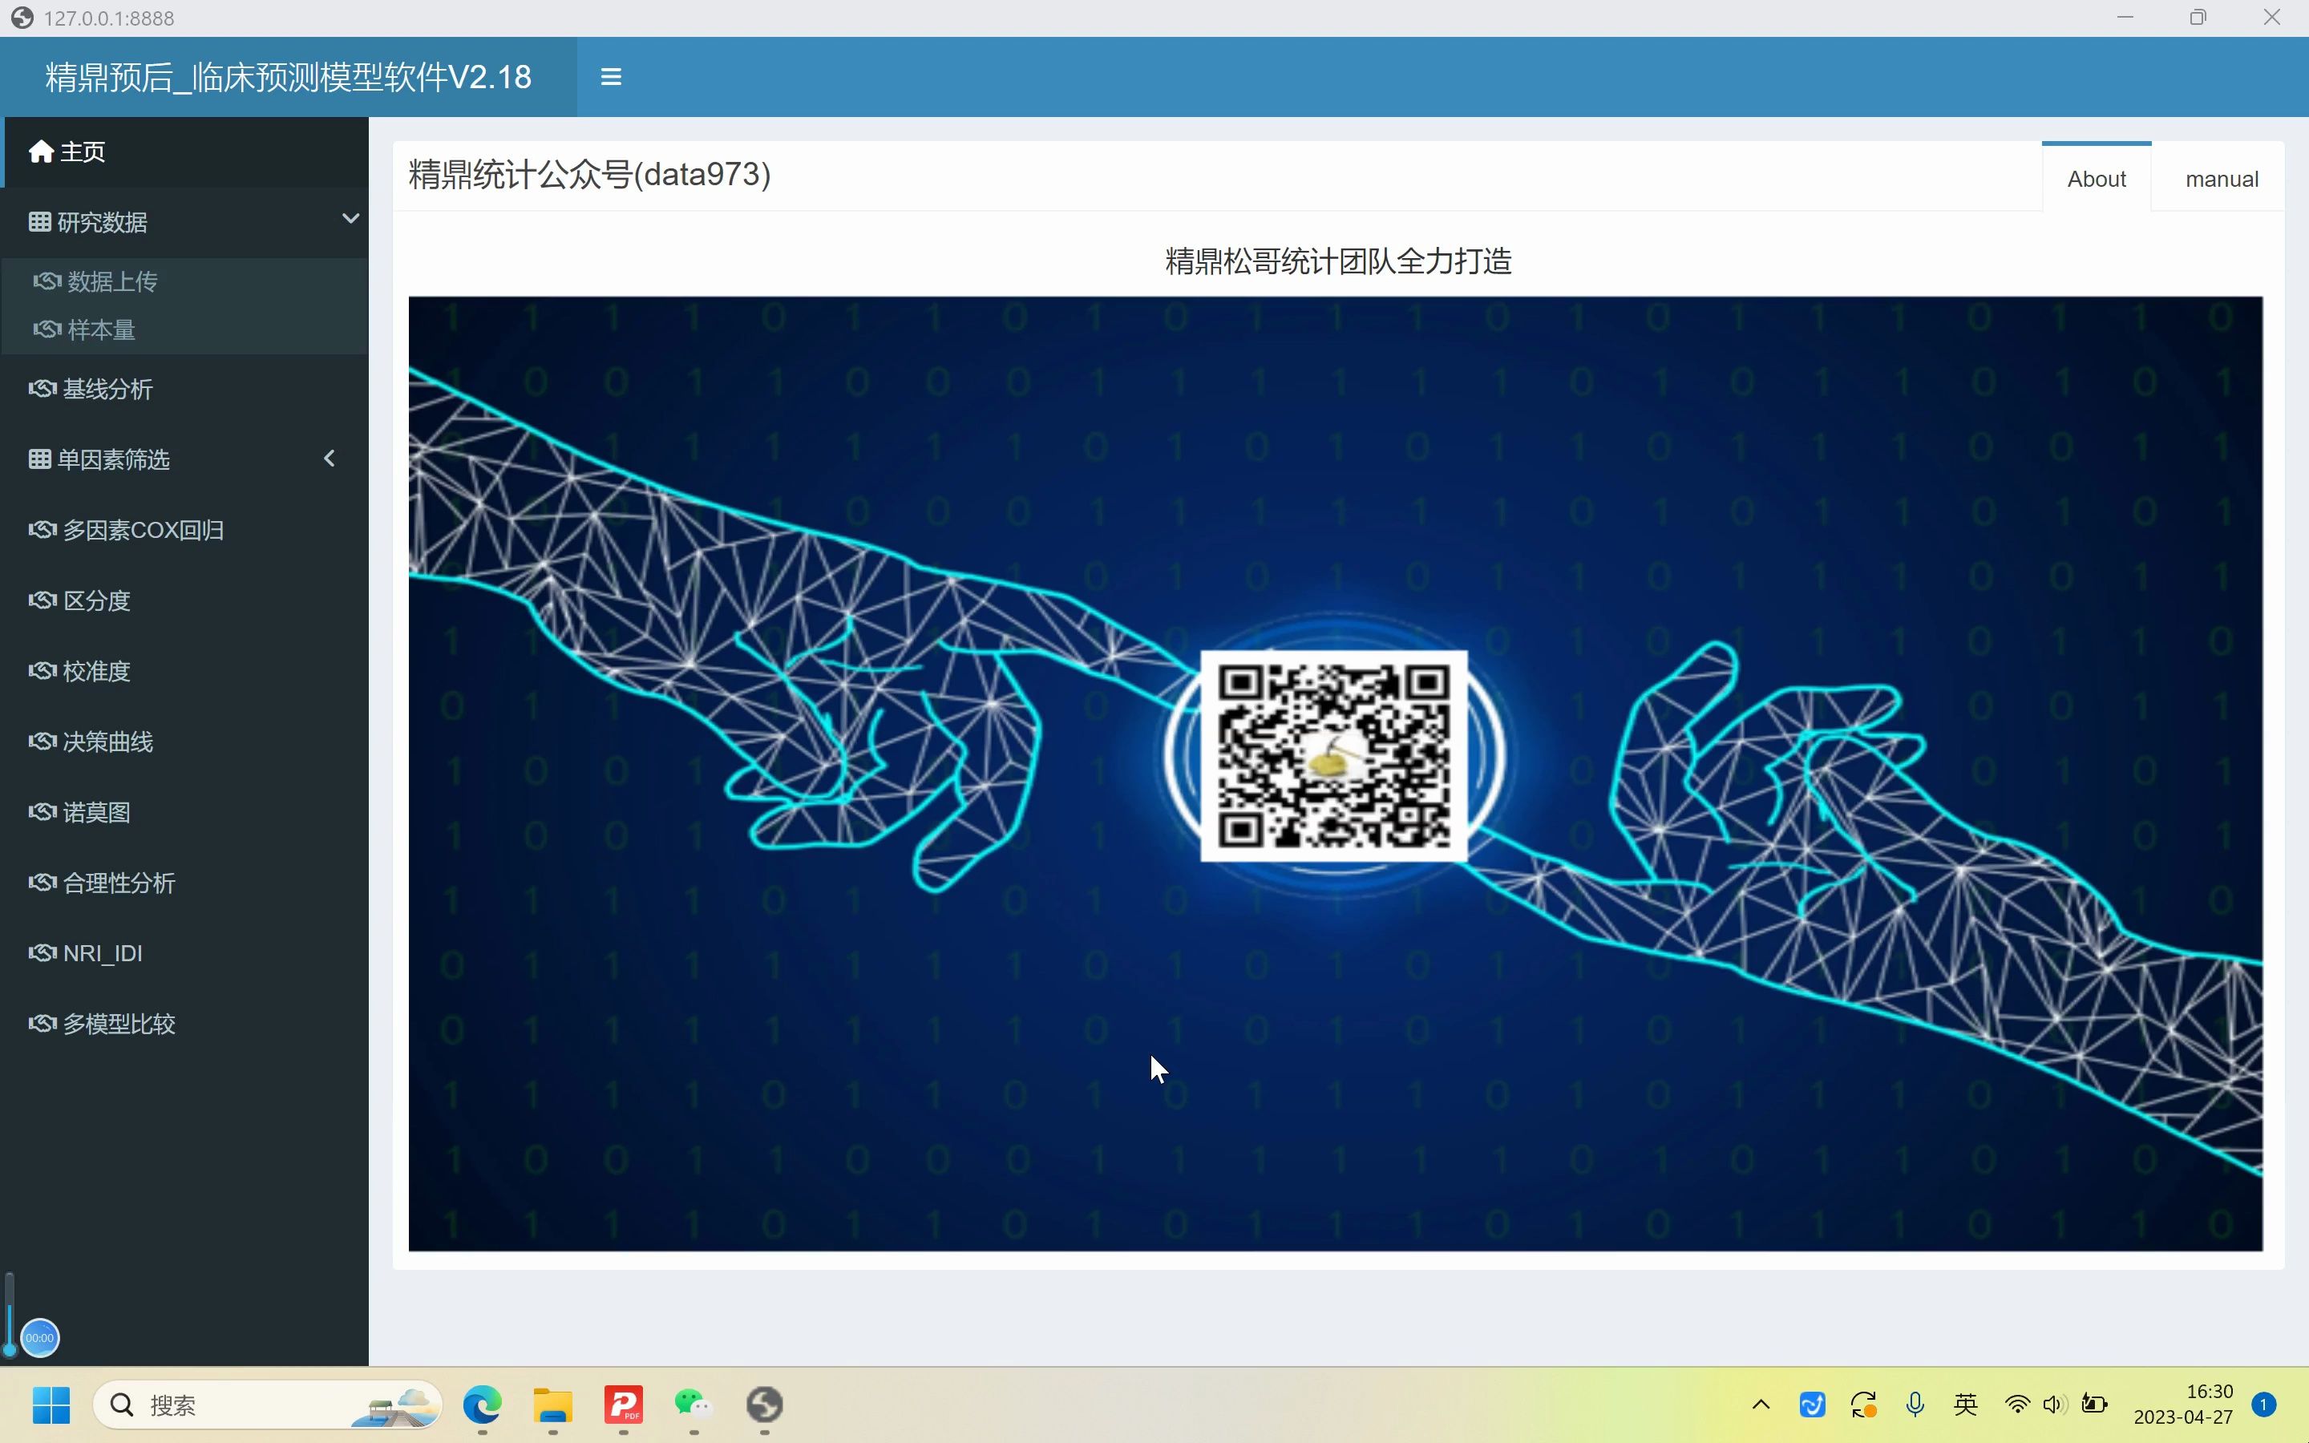Click the recording timer slider
2309x1443 pixels.
click(x=38, y=1336)
